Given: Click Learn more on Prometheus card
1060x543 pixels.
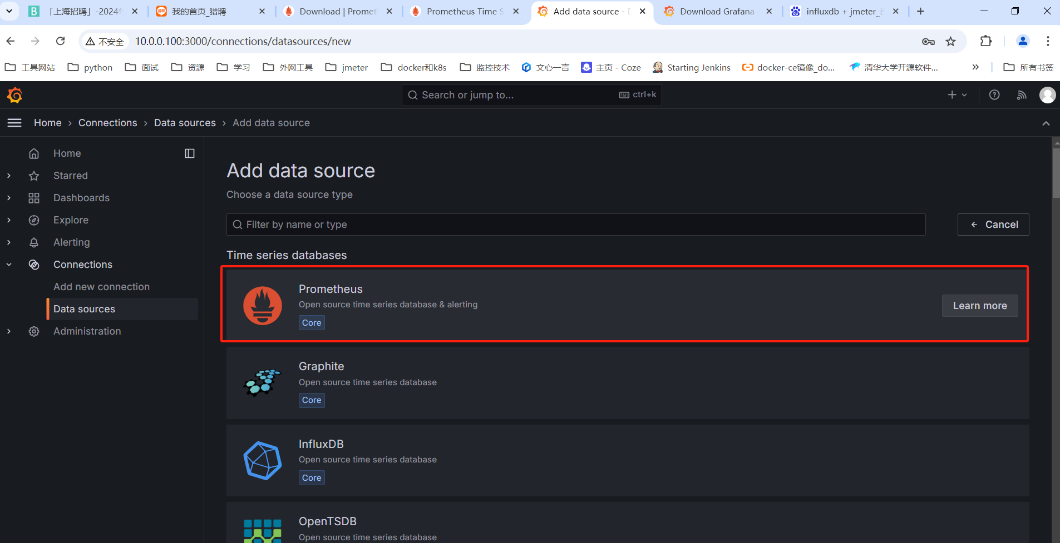Looking at the screenshot, I should [980, 306].
